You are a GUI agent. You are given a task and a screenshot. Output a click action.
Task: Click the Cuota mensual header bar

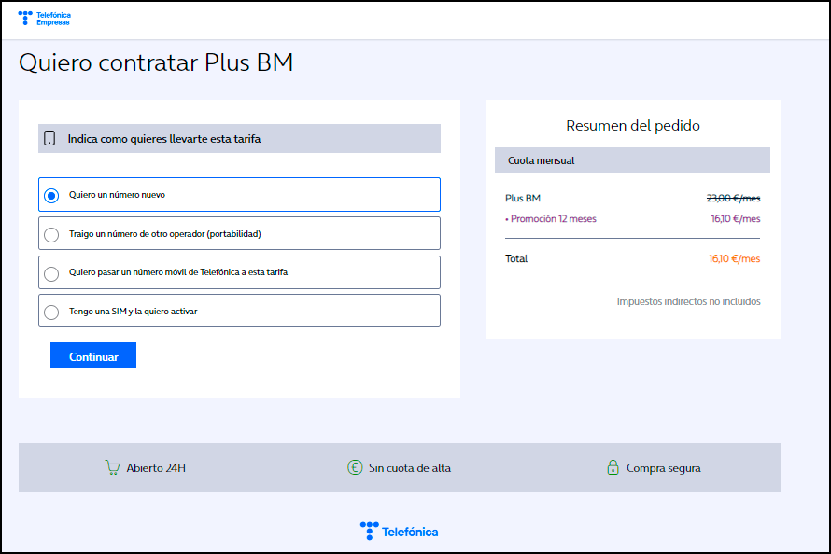point(631,159)
